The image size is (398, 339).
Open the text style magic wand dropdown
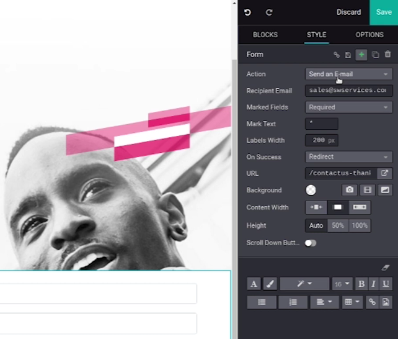[x=304, y=284]
